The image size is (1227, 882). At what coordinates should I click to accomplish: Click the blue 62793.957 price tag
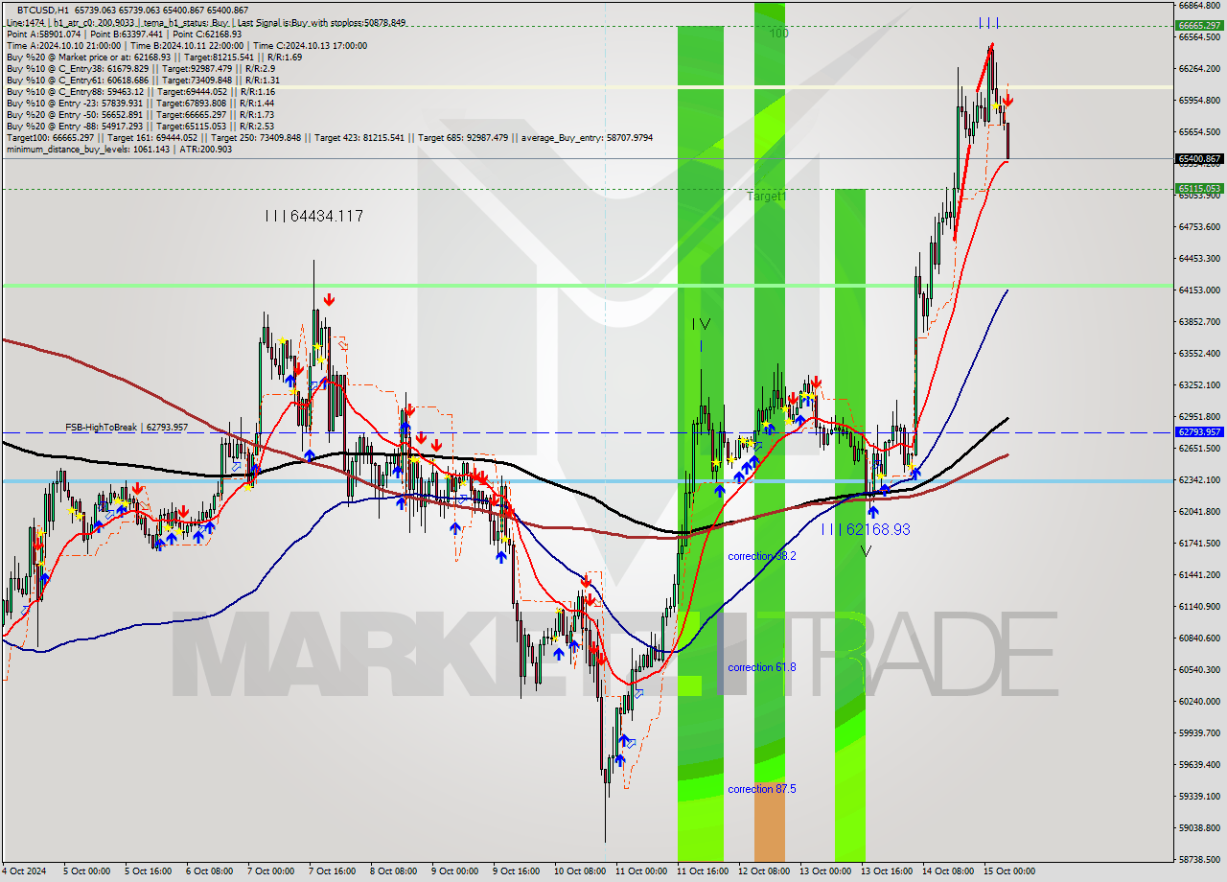1199,432
